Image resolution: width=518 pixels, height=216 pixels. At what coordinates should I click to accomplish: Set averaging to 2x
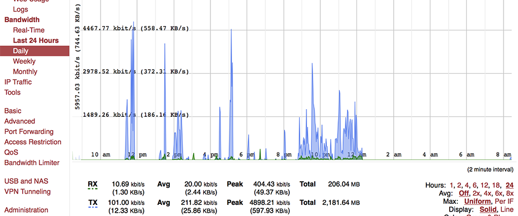tap(475, 193)
